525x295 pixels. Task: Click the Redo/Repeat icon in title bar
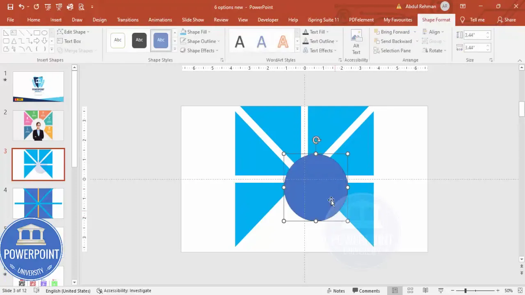coord(37,7)
